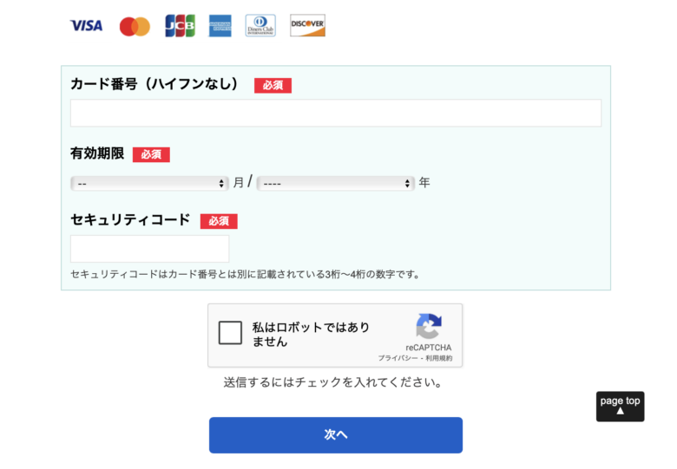This screenshot has height=469, width=677.
Task: Check the 私はロボットではありません checkbox
Action: (230, 332)
